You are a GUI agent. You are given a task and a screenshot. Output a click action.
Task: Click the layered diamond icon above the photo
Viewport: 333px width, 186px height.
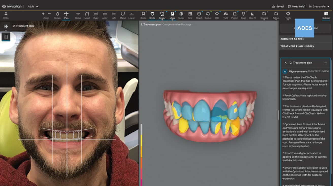coord(6,26)
